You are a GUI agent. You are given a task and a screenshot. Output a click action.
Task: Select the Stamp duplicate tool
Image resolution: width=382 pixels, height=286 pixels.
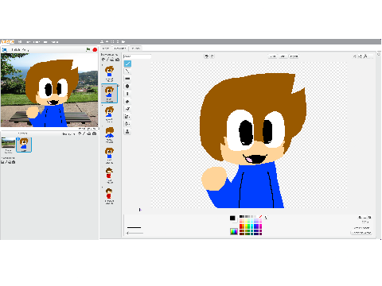tap(127, 132)
